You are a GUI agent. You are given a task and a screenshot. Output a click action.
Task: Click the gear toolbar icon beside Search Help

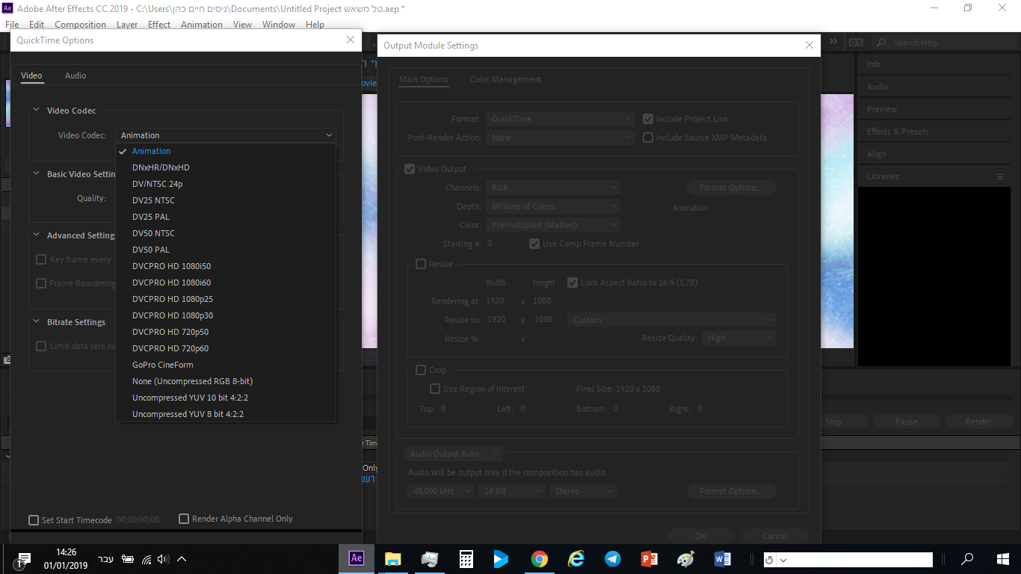pos(856,43)
